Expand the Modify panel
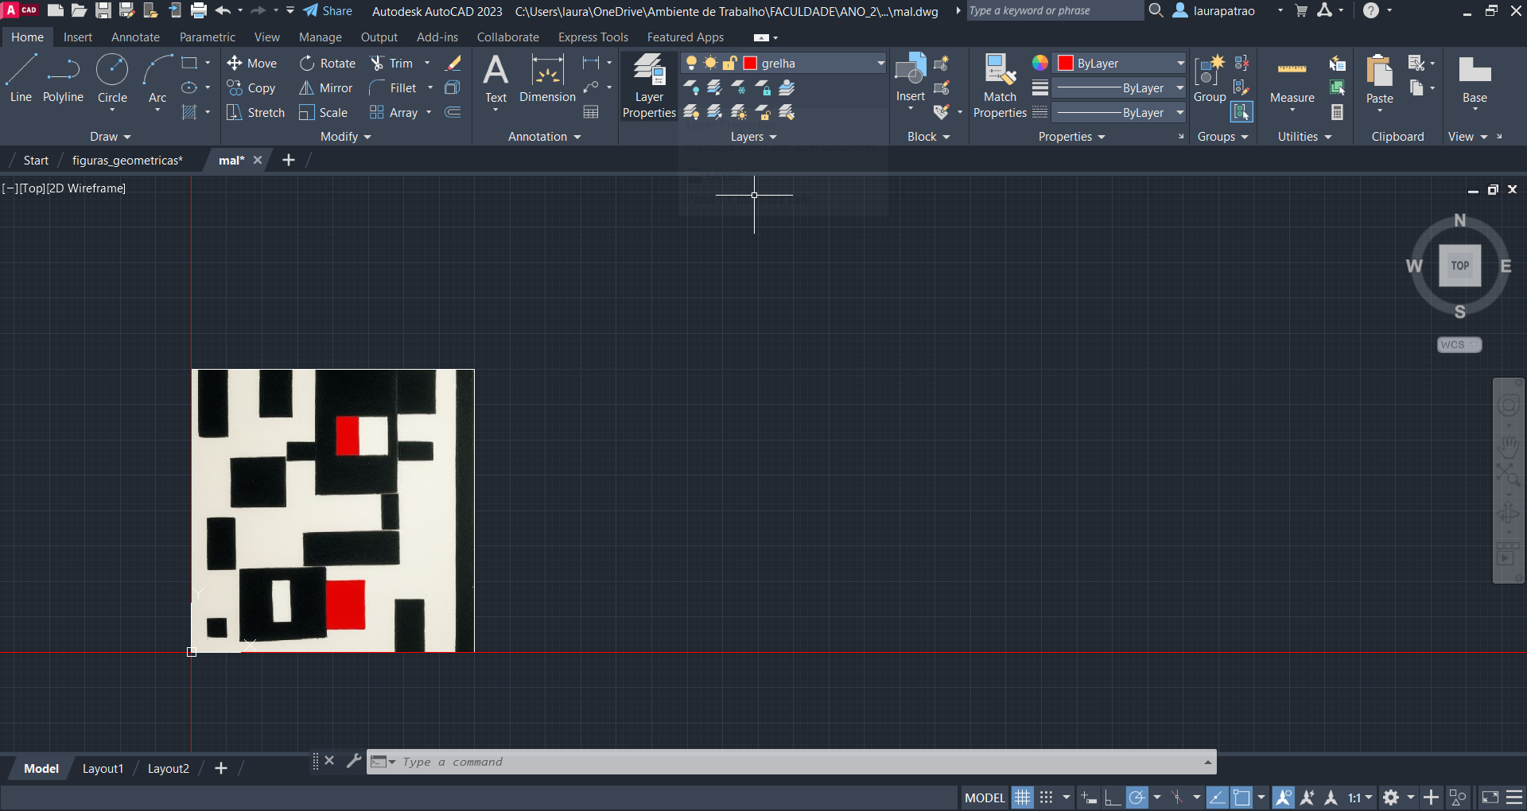 tap(345, 137)
